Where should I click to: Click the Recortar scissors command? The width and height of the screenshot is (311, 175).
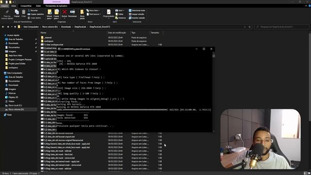pyautogui.click(x=33, y=11)
